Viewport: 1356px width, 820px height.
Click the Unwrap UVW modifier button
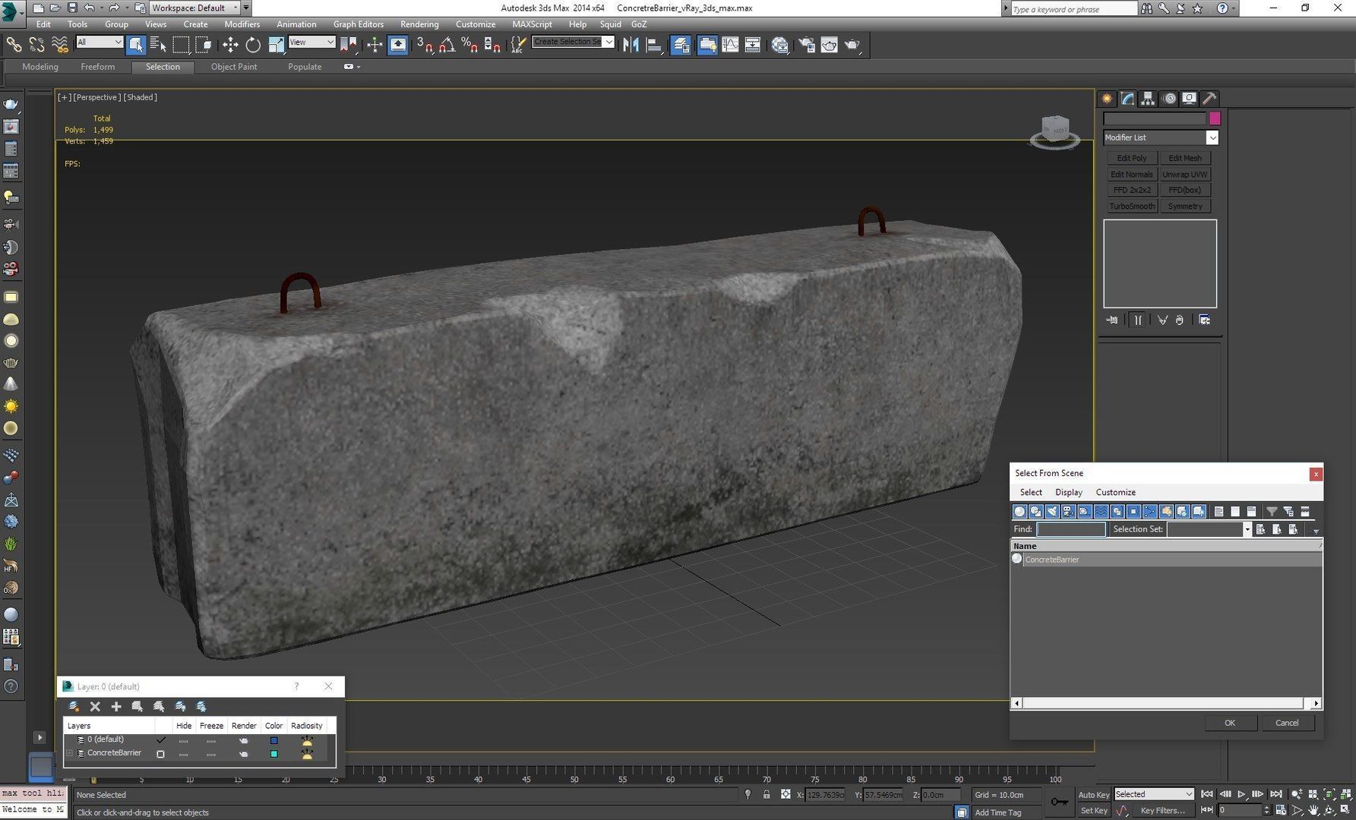1185,174
